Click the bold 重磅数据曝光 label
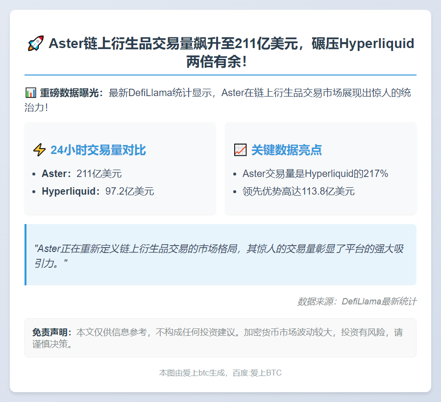441x402 pixels. (x=72, y=93)
